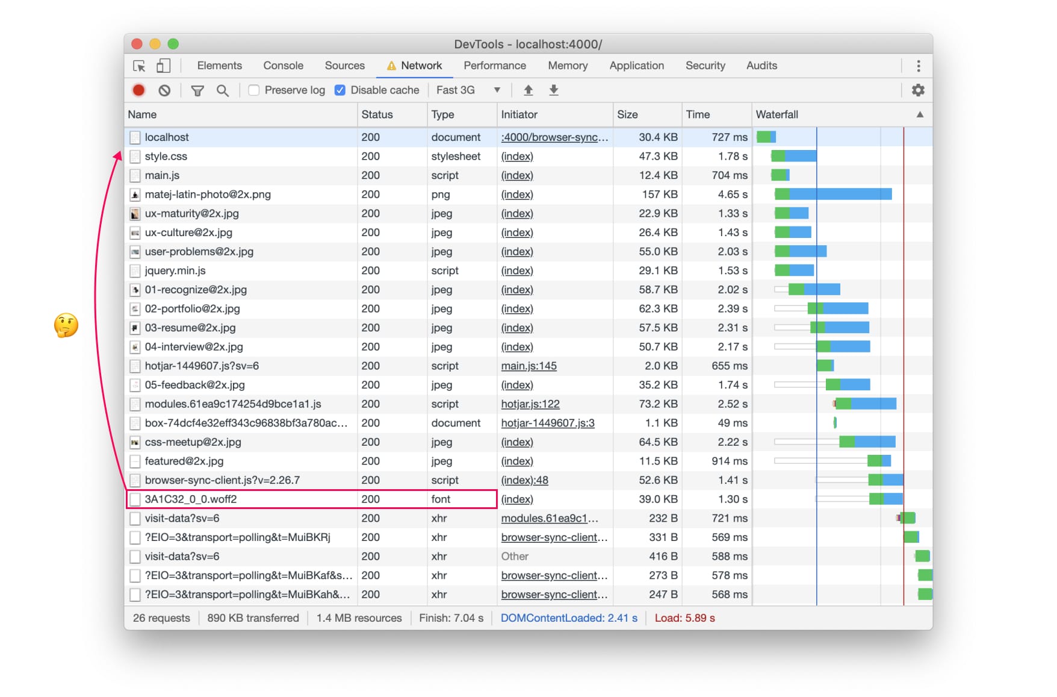This screenshot has height=697, width=1057.
Task: Open the Application tab
Action: (636, 66)
